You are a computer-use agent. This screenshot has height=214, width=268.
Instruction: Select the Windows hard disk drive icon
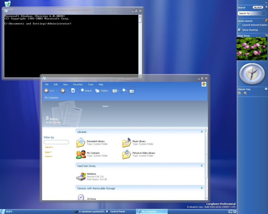[81, 176]
